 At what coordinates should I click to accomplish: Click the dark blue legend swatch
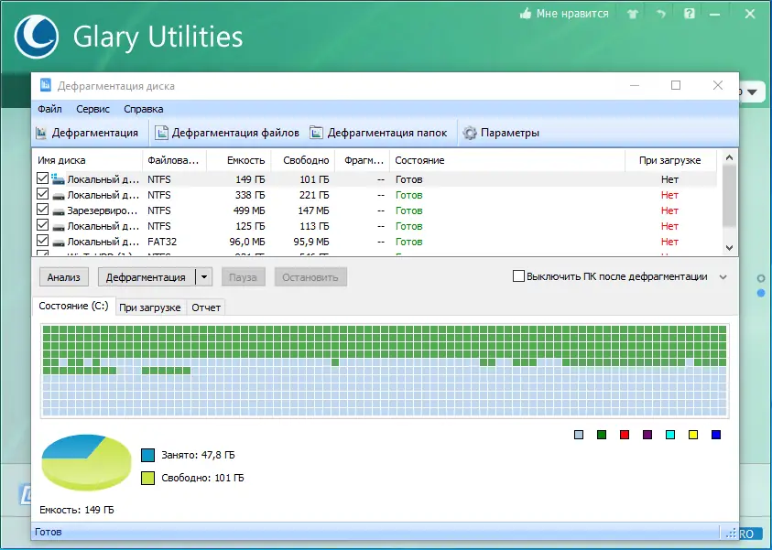(716, 435)
